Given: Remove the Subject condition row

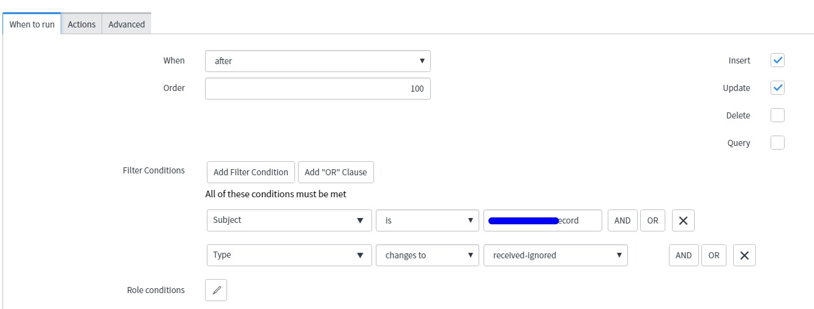Looking at the screenshot, I should pyautogui.click(x=683, y=220).
